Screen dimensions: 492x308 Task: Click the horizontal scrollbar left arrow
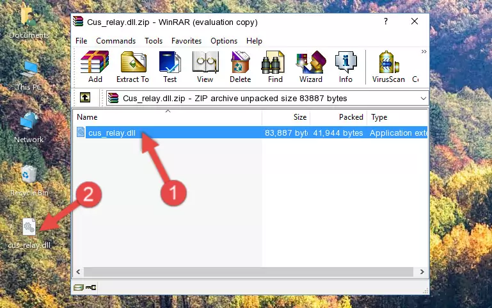[79, 272]
